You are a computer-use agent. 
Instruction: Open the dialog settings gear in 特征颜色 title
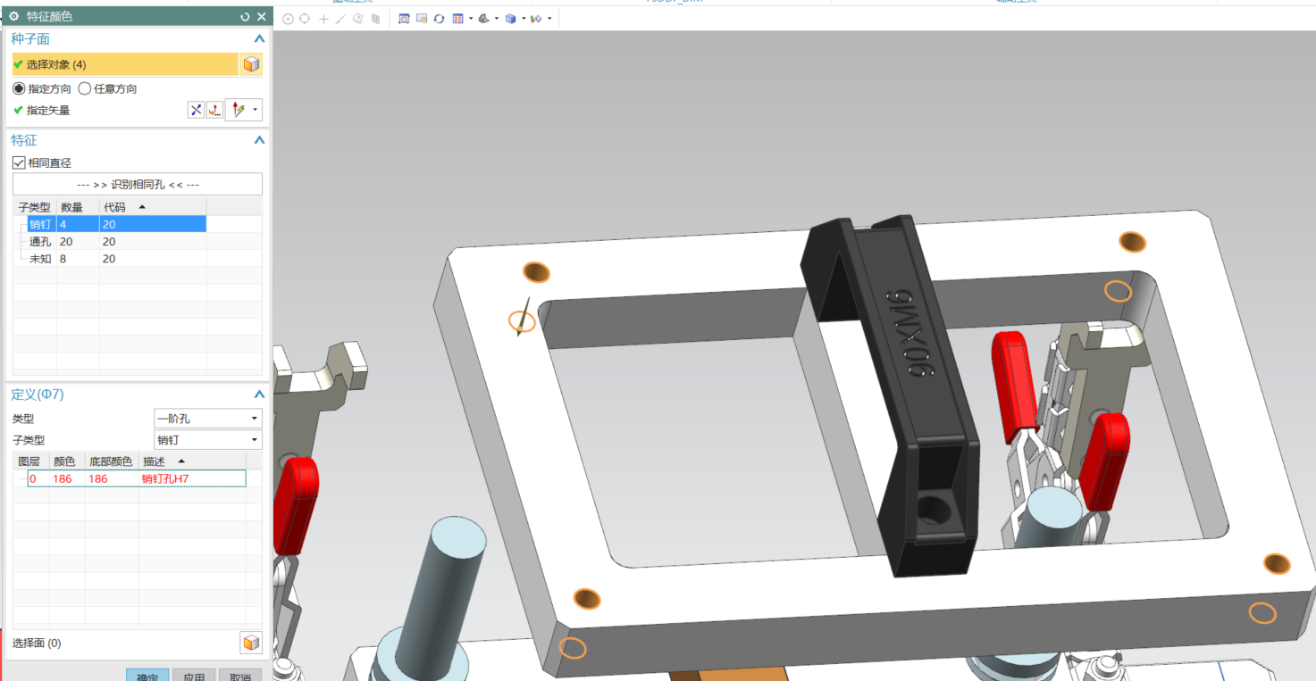(14, 17)
